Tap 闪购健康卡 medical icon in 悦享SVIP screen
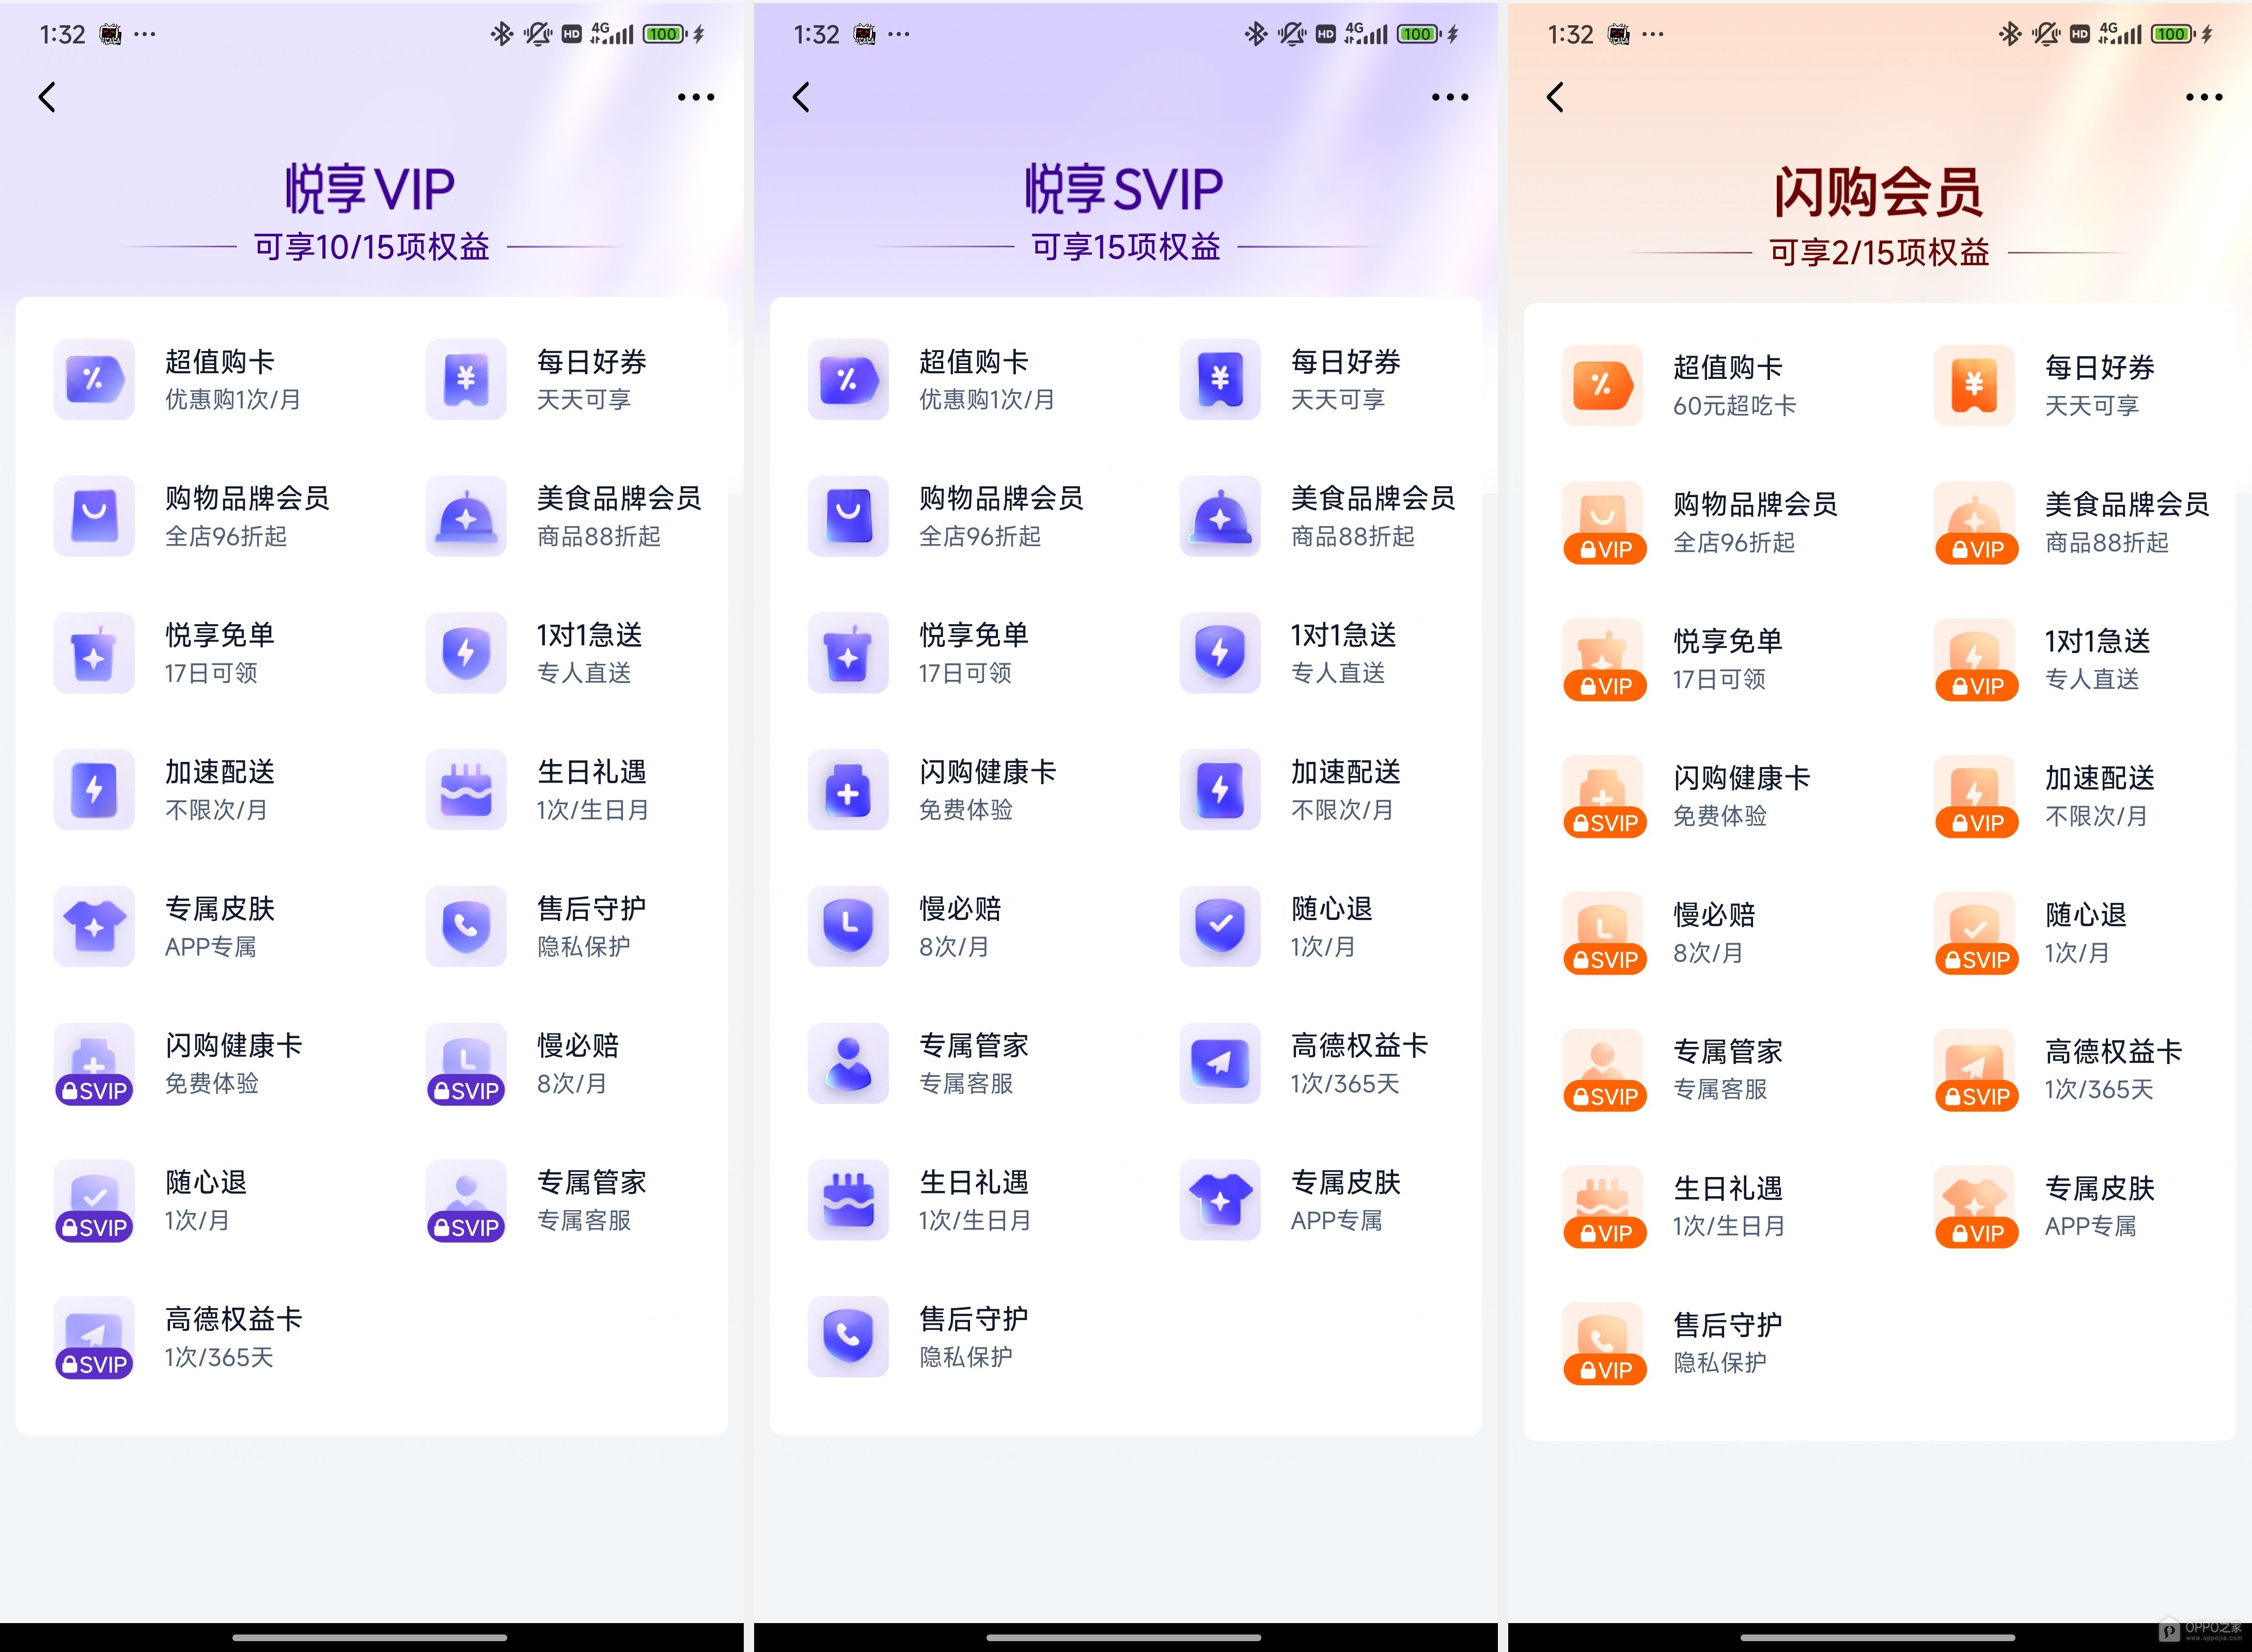The width and height of the screenshot is (2252, 1652). (849, 790)
